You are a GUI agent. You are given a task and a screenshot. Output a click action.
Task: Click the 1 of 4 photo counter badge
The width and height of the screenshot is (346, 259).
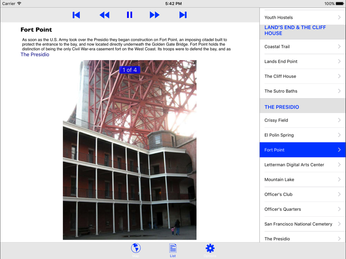pos(129,70)
